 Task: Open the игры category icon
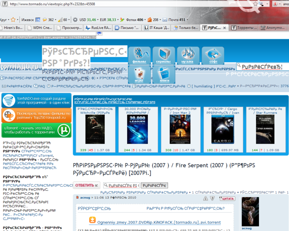(140, 75)
